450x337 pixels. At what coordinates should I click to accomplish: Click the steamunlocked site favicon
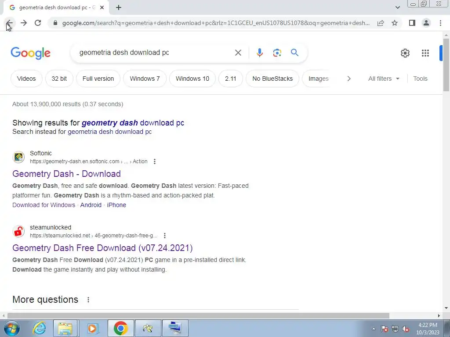pos(18,231)
